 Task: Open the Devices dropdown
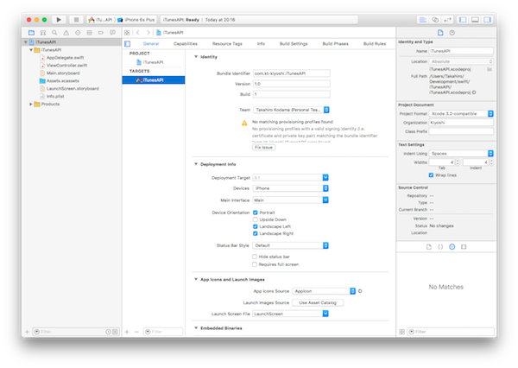click(x=291, y=188)
